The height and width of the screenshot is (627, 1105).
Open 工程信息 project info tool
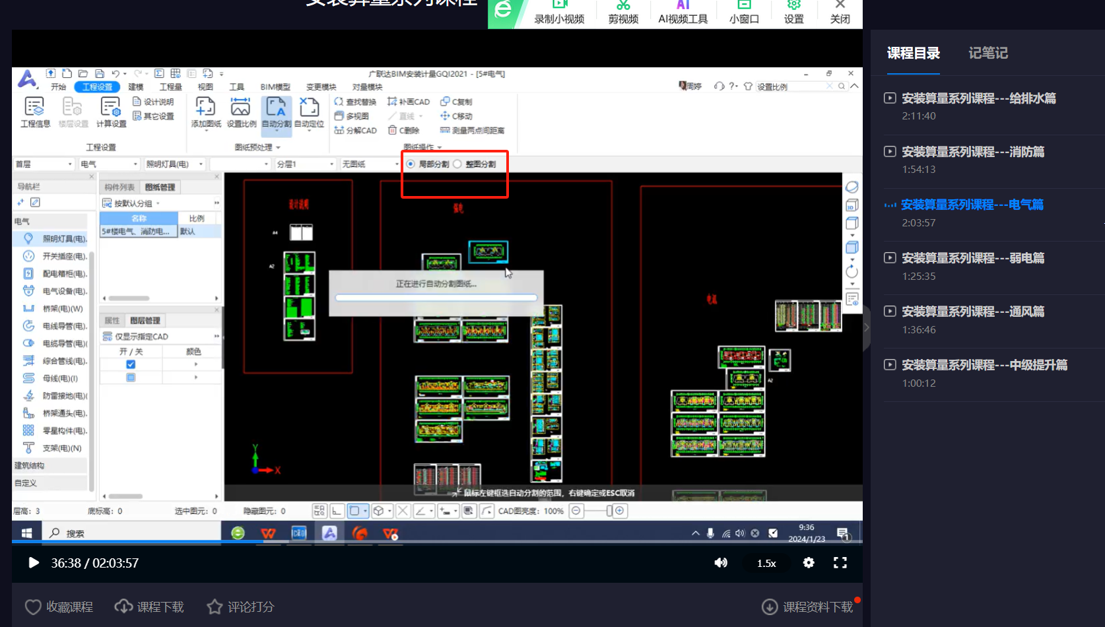point(35,112)
